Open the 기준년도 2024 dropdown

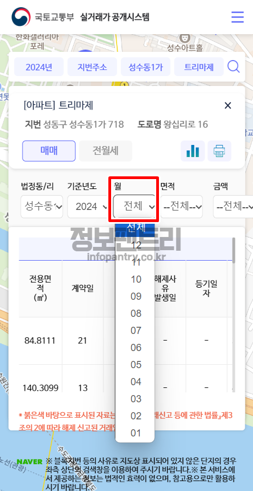87,207
